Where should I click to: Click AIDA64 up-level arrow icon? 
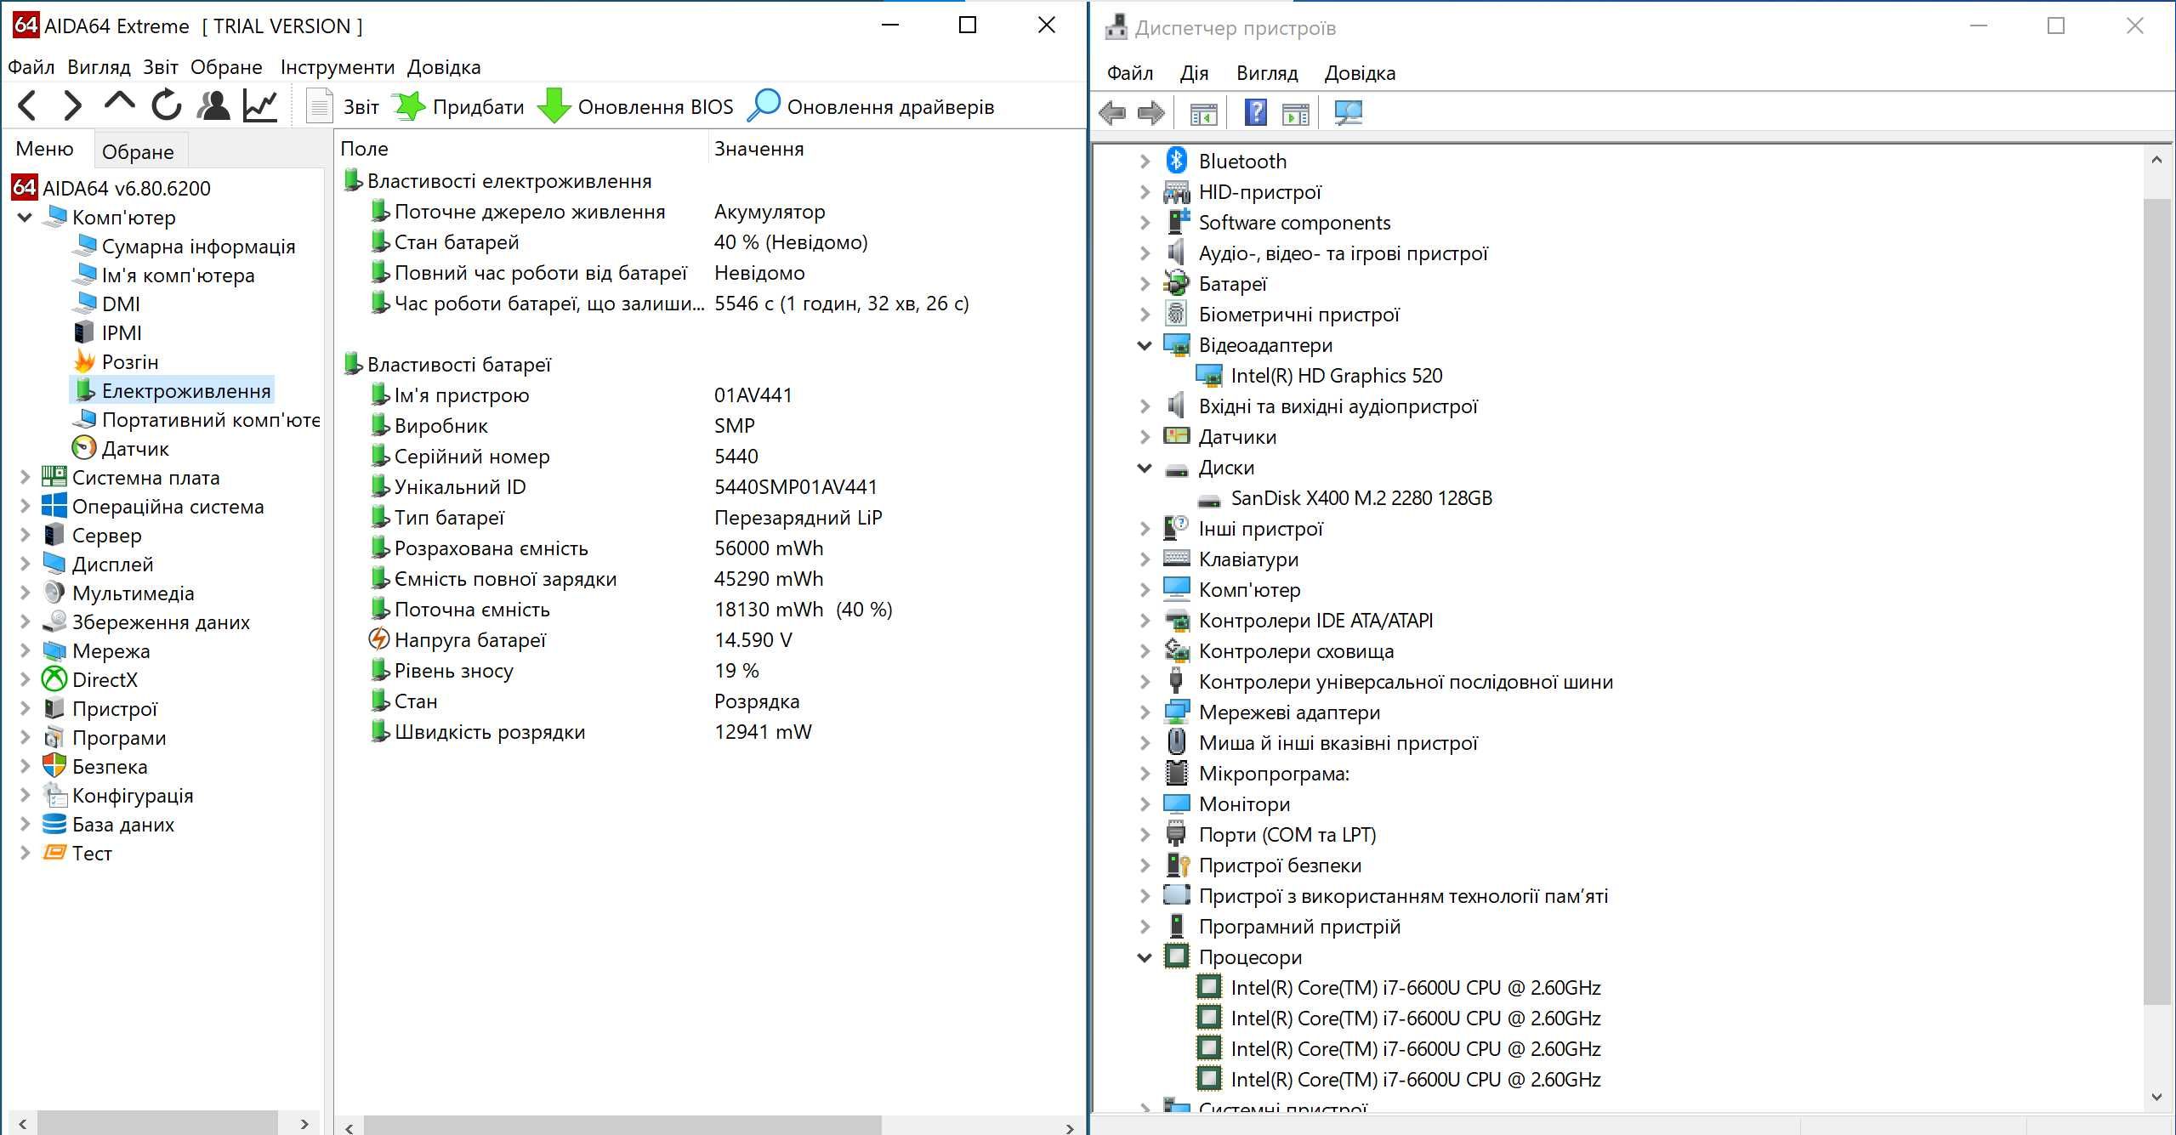point(119,103)
